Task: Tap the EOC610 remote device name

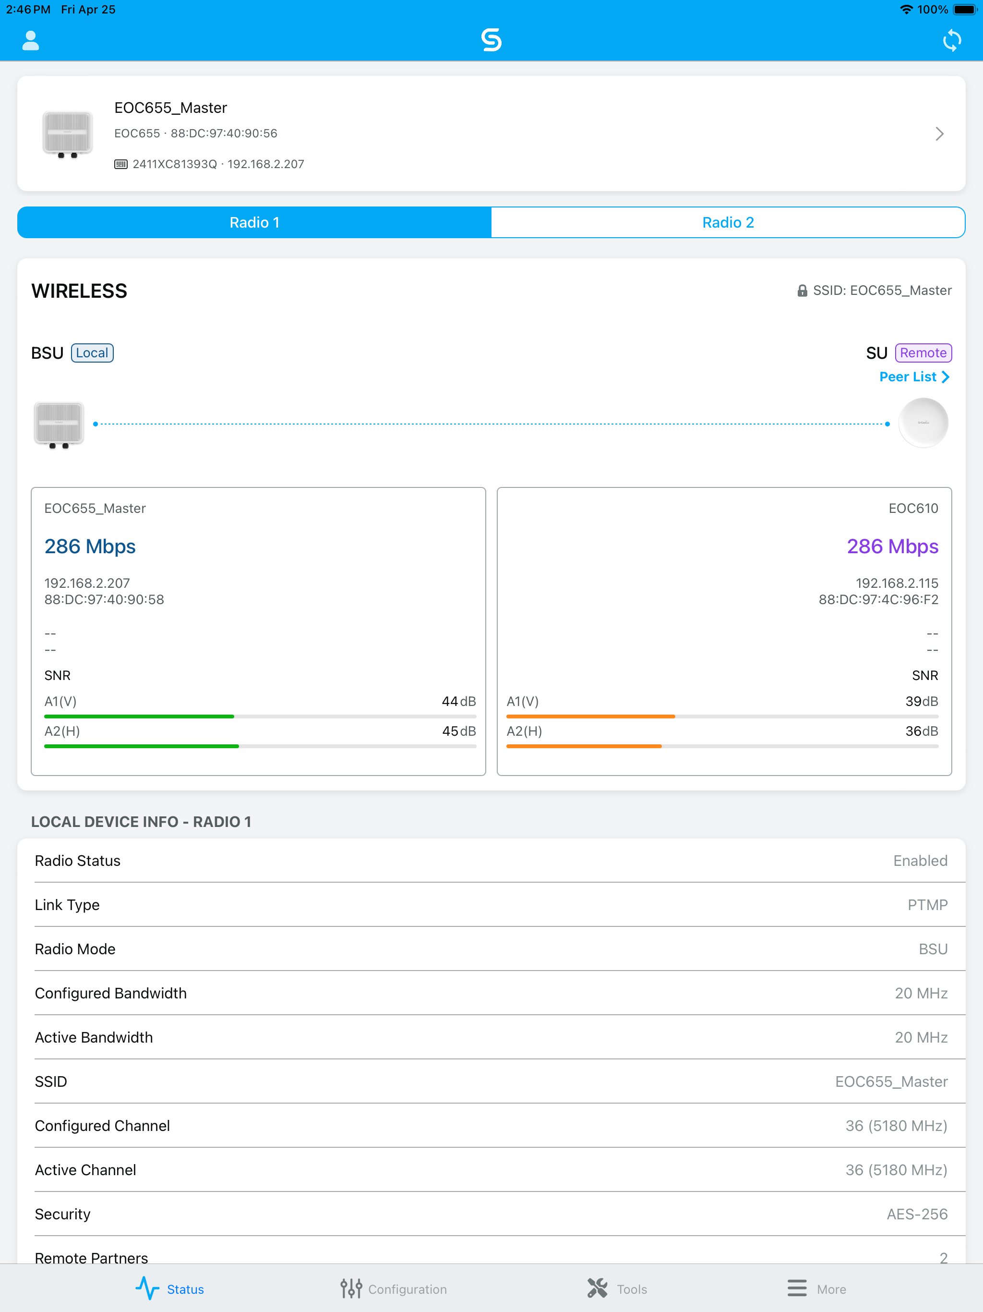Action: click(913, 508)
